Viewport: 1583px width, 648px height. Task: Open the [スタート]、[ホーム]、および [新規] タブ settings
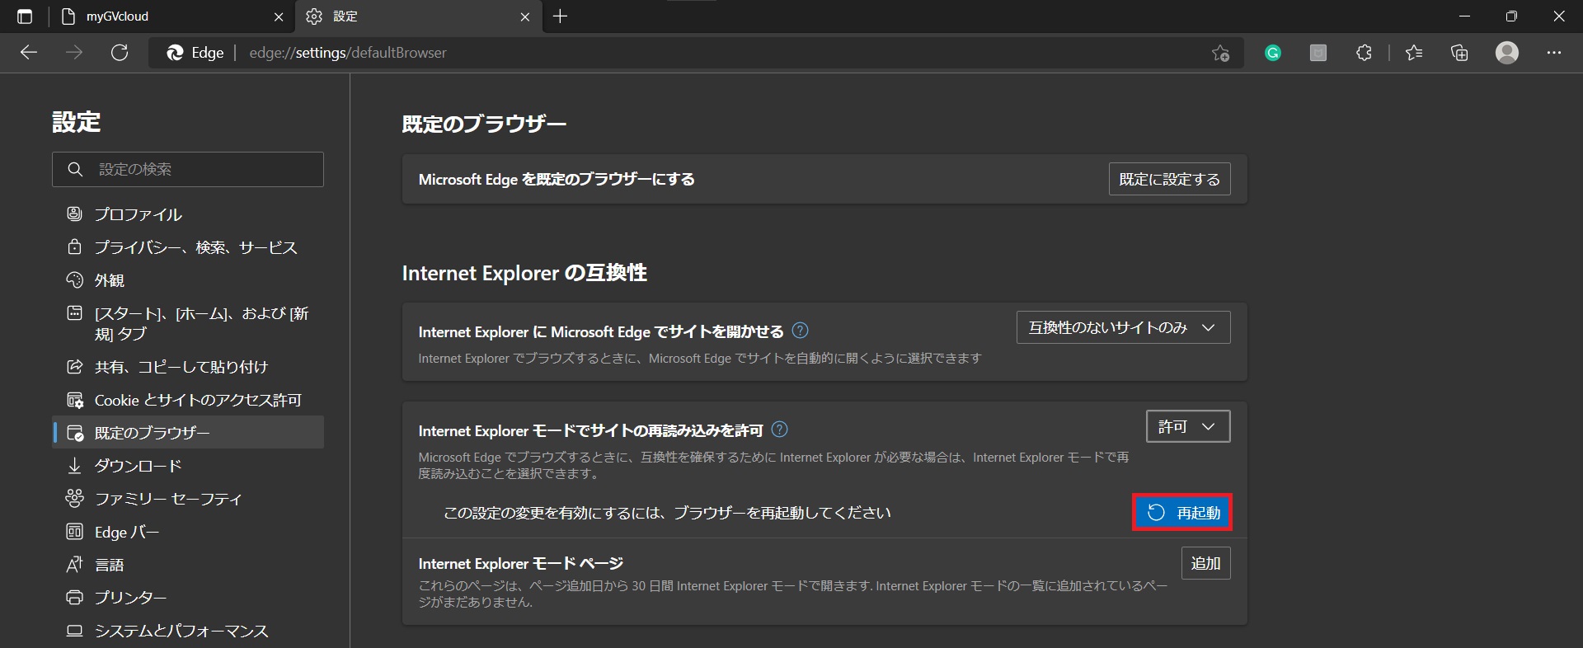188,323
